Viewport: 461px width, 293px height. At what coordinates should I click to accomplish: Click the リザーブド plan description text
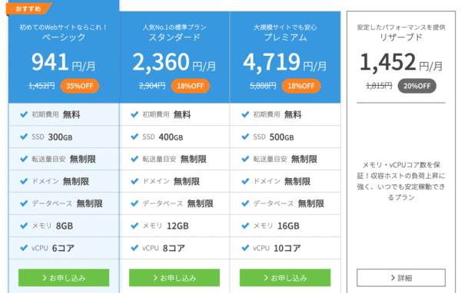401,181
